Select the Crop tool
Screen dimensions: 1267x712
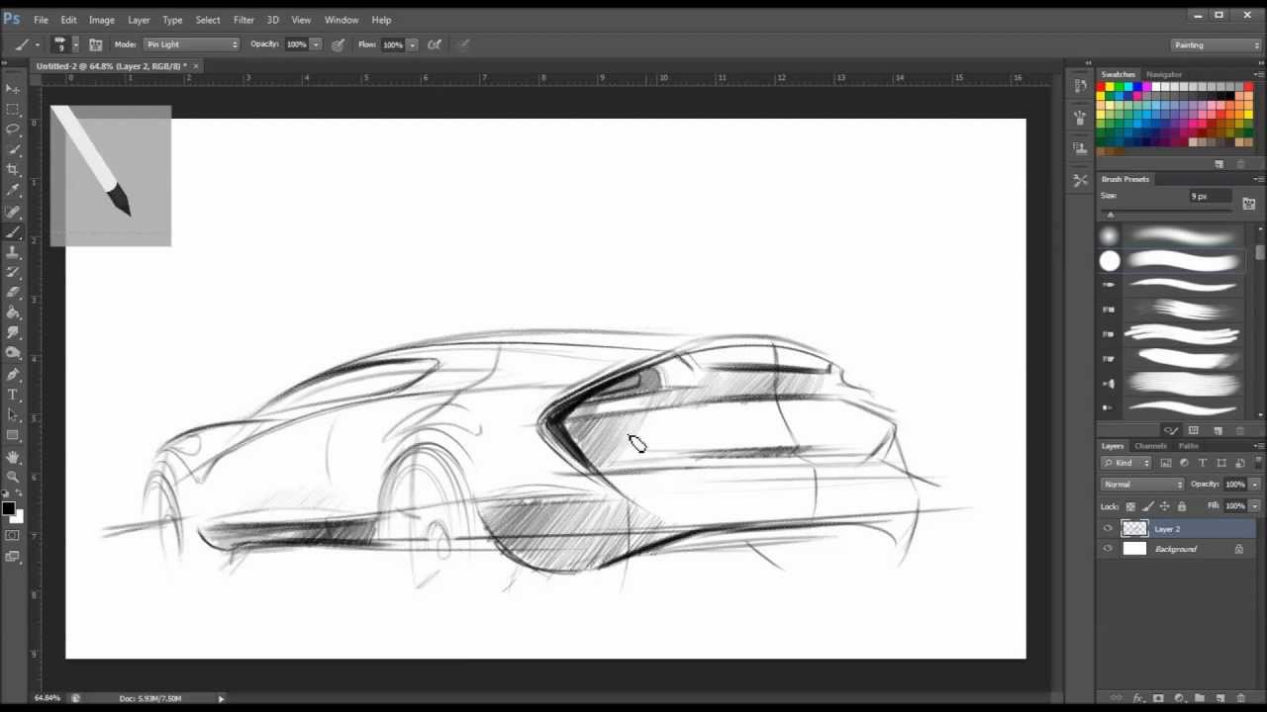pyautogui.click(x=14, y=170)
